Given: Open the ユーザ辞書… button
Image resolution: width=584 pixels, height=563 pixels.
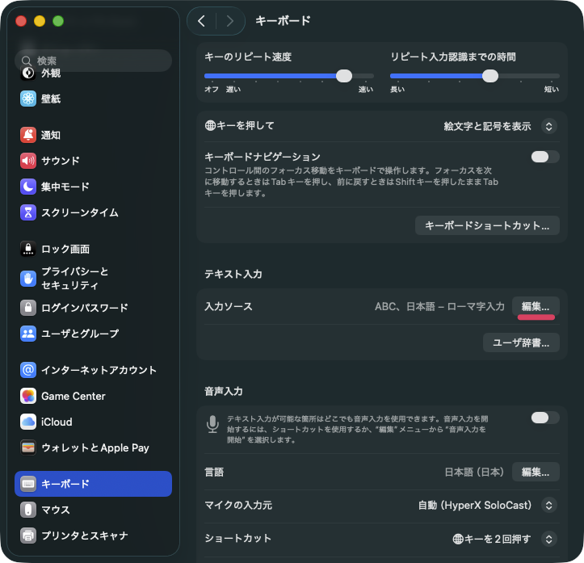Looking at the screenshot, I should click(521, 342).
